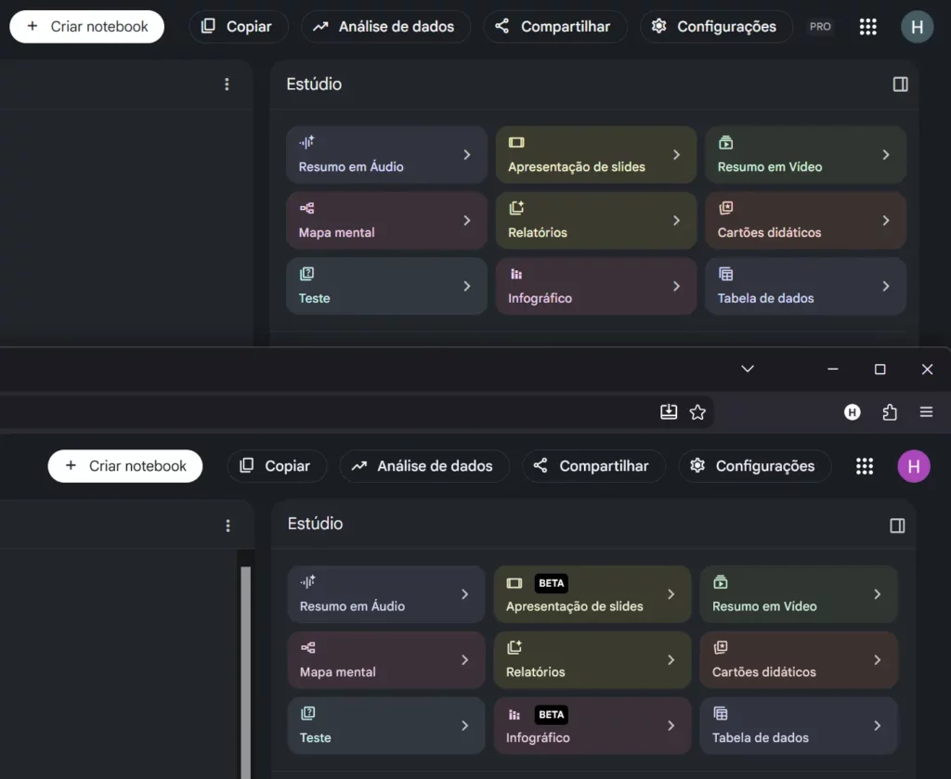
Task: Choose the Teste card in the top window
Action: [386, 286]
